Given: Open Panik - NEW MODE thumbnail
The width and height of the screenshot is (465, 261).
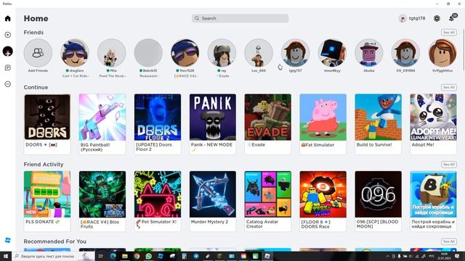Looking at the screenshot, I should [x=213, y=117].
